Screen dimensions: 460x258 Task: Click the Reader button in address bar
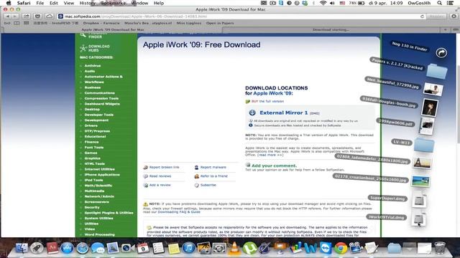(x=436, y=16)
